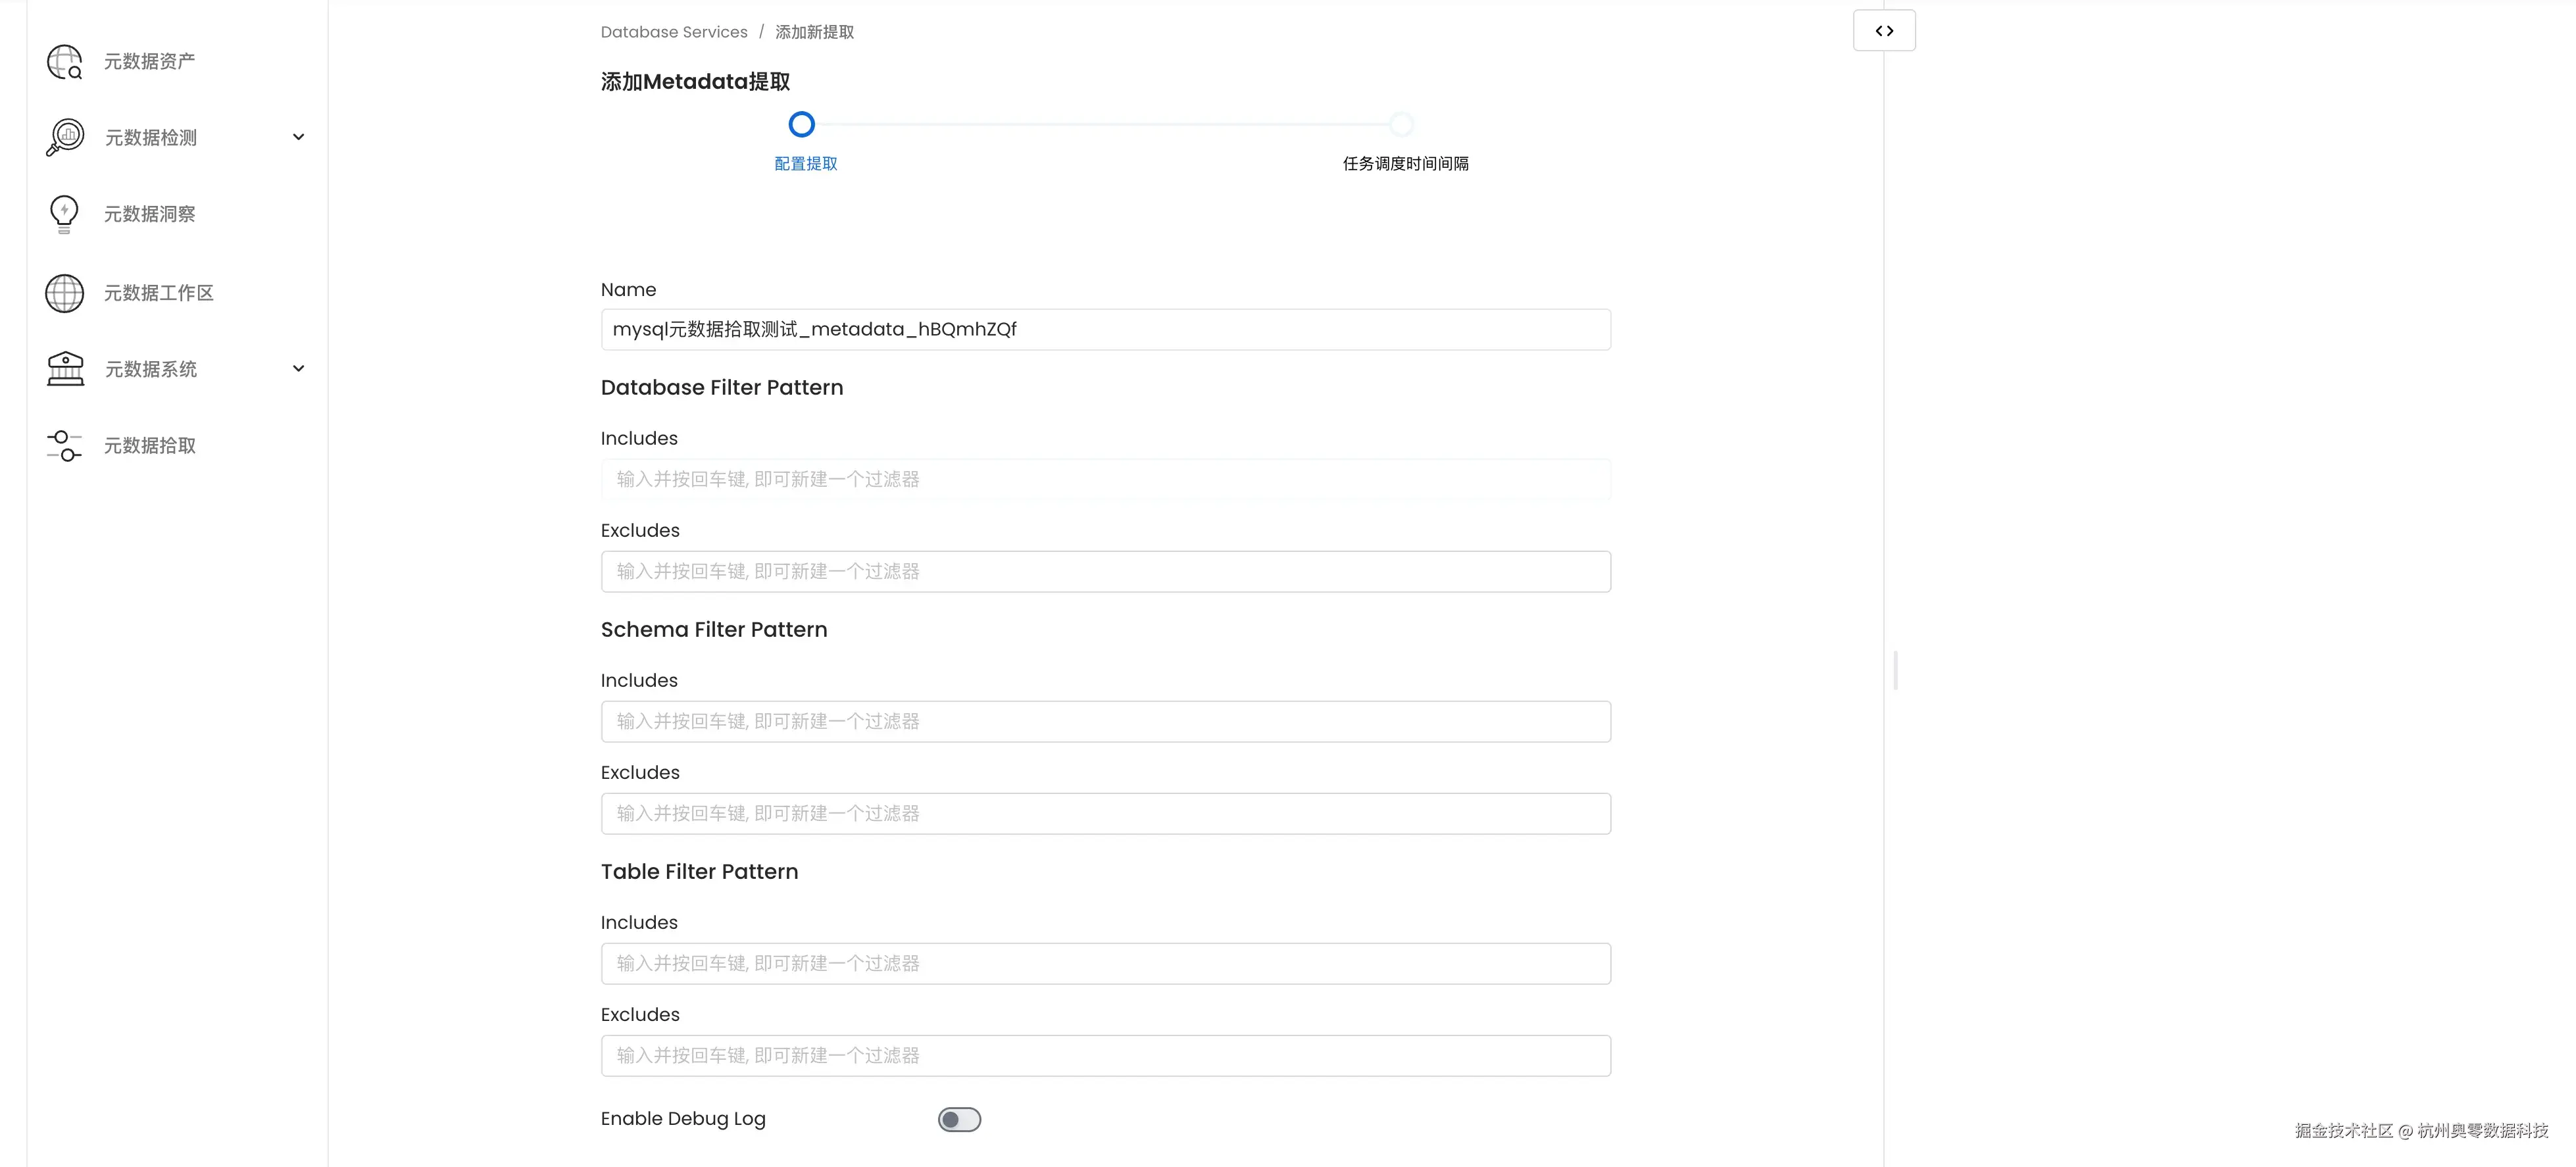The height and width of the screenshot is (1167, 2576).
Task: Enable the Debug Log switch
Action: (x=959, y=1119)
